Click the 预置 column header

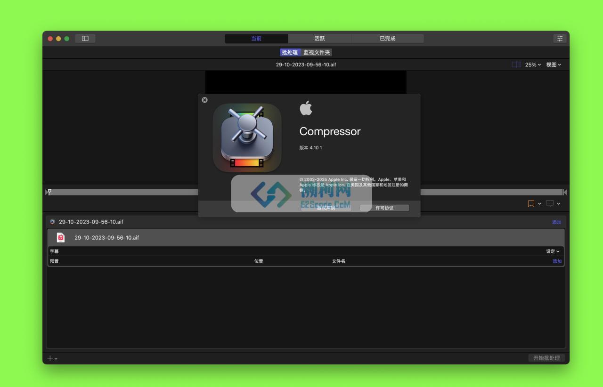pyautogui.click(x=55, y=261)
